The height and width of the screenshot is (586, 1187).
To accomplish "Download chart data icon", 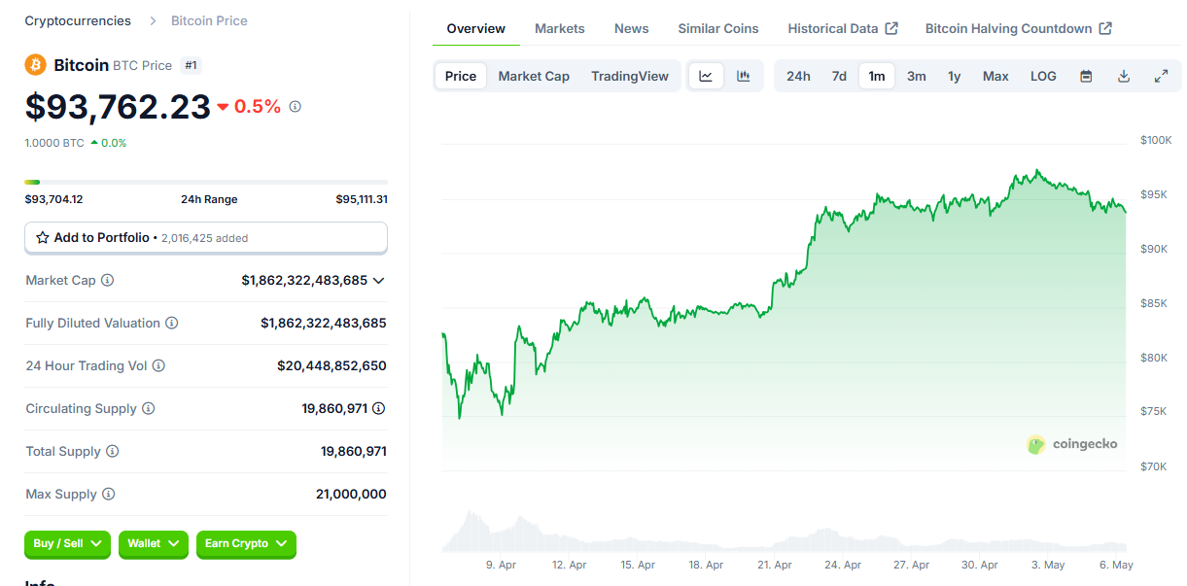I will pos(1124,76).
